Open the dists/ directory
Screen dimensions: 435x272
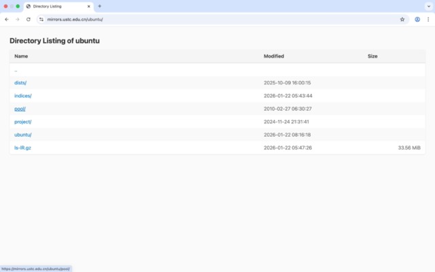point(20,82)
